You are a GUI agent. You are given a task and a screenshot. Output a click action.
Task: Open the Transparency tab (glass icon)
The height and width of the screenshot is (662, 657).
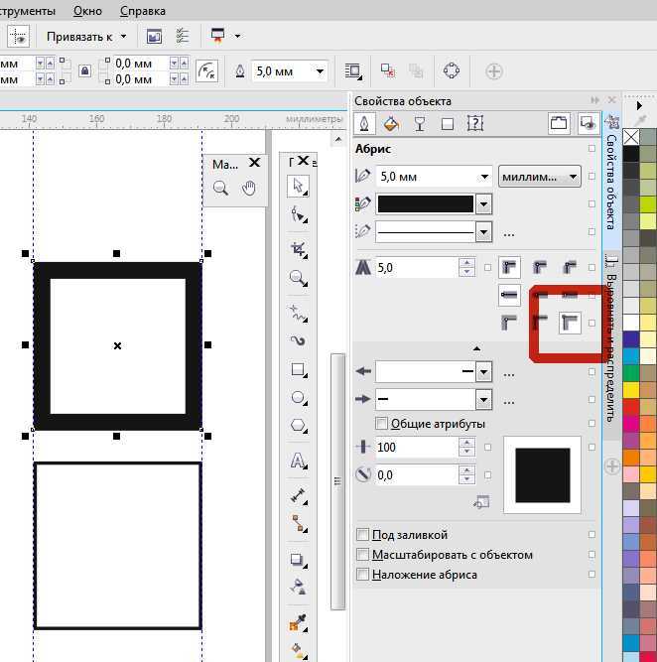[420, 124]
